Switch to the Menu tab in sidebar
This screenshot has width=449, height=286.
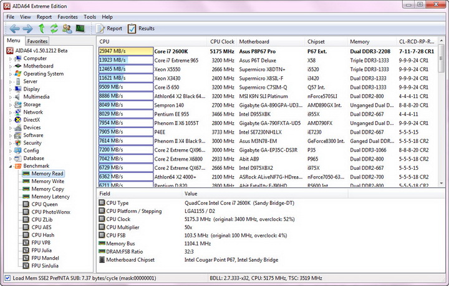pyautogui.click(x=14, y=41)
